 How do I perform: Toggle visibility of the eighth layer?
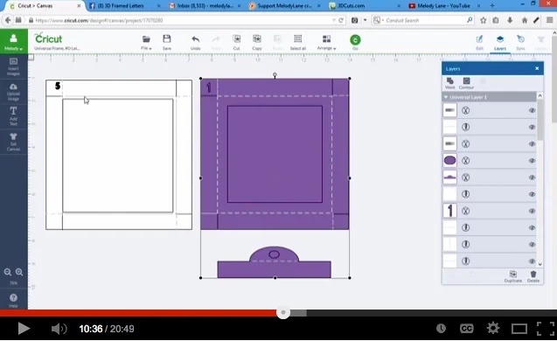(x=532, y=227)
